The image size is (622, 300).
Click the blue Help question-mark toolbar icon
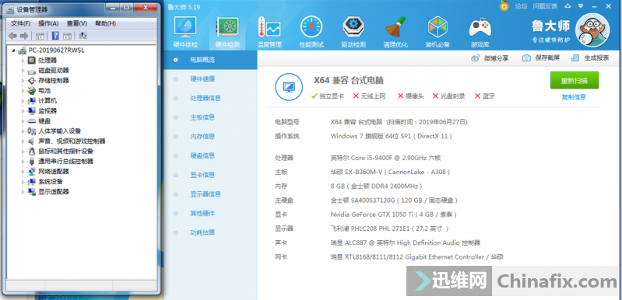55,36
